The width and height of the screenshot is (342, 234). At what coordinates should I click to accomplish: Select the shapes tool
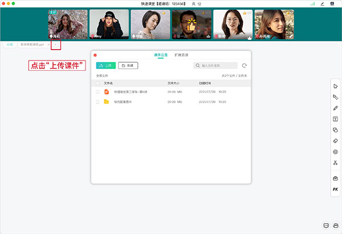tap(336, 130)
